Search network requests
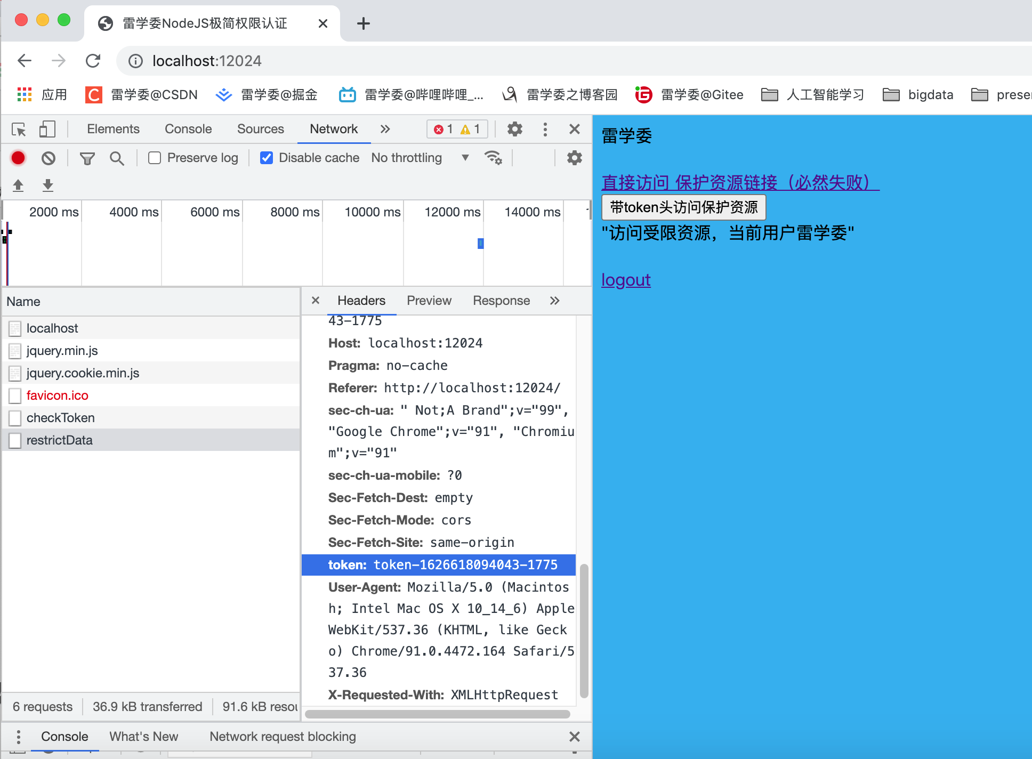The width and height of the screenshot is (1032, 759). [x=117, y=158]
